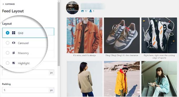Open the white sneakers with laces photo
Image resolution: width=179 pixels, height=97 pixels.
click(159, 35)
